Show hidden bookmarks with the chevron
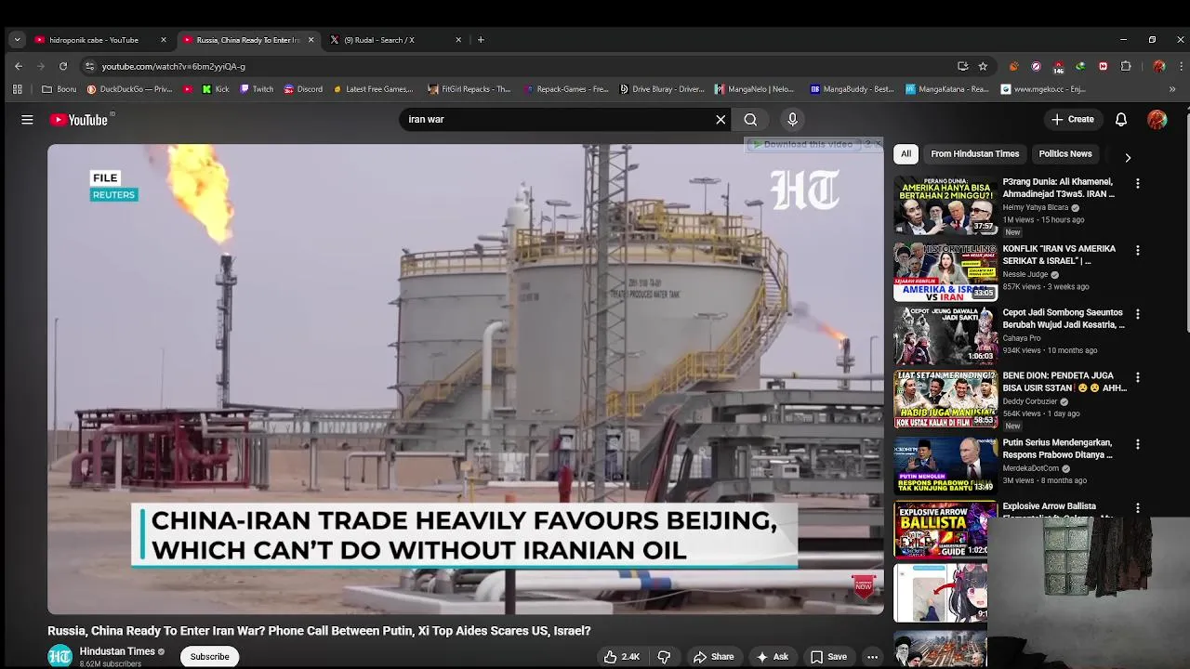 point(1171,89)
